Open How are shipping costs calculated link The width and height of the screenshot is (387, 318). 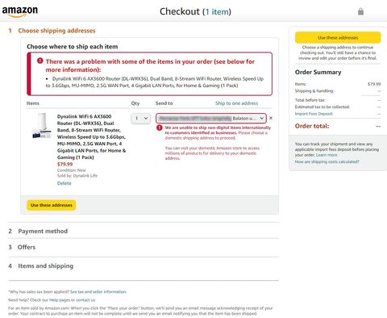pyautogui.click(x=327, y=161)
